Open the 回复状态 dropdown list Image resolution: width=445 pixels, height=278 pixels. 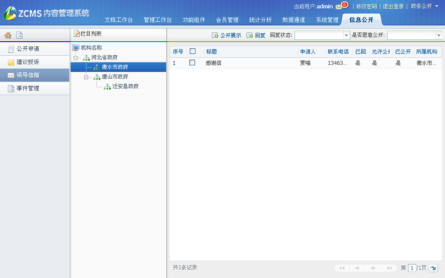[x=346, y=35]
